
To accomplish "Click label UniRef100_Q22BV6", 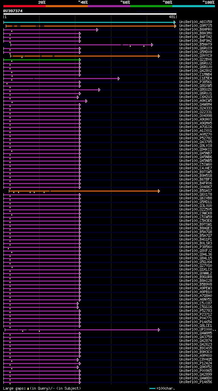I will pyautogui.click(x=196, y=59).
